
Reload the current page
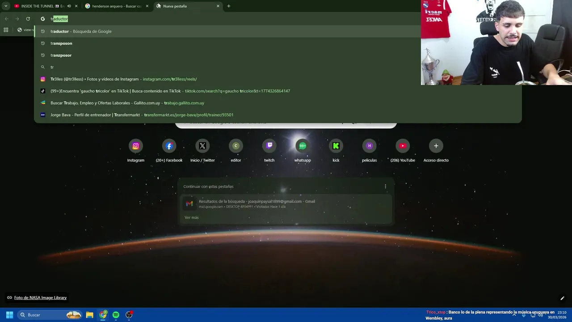(x=28, y=19)
